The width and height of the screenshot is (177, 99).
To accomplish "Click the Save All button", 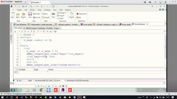I will click(x=36, y=18).
